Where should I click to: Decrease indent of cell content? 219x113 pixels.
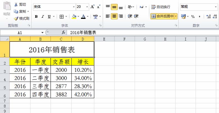[x=130, y=16]
